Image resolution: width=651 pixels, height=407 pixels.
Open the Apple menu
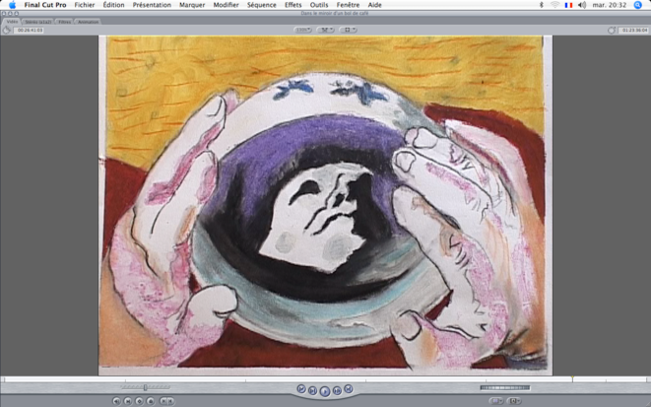(12, 5)
